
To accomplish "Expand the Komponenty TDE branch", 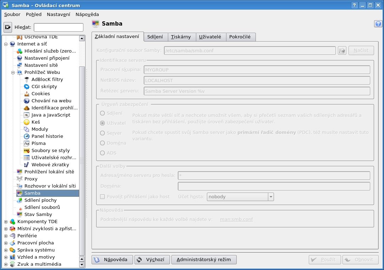I will pos(6,222).
